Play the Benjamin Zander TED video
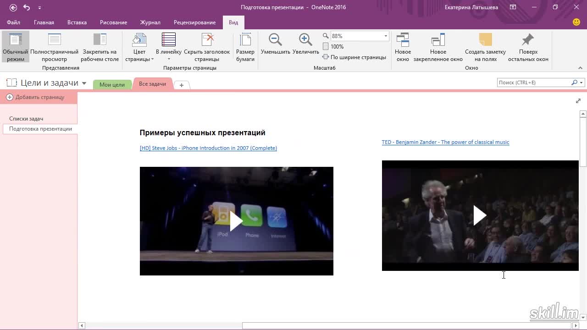The image size is (587, 330). pyautogui.click(x=480, y=215)
